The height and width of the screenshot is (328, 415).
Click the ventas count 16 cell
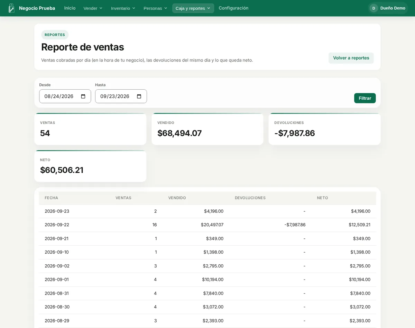pos(155,225)
